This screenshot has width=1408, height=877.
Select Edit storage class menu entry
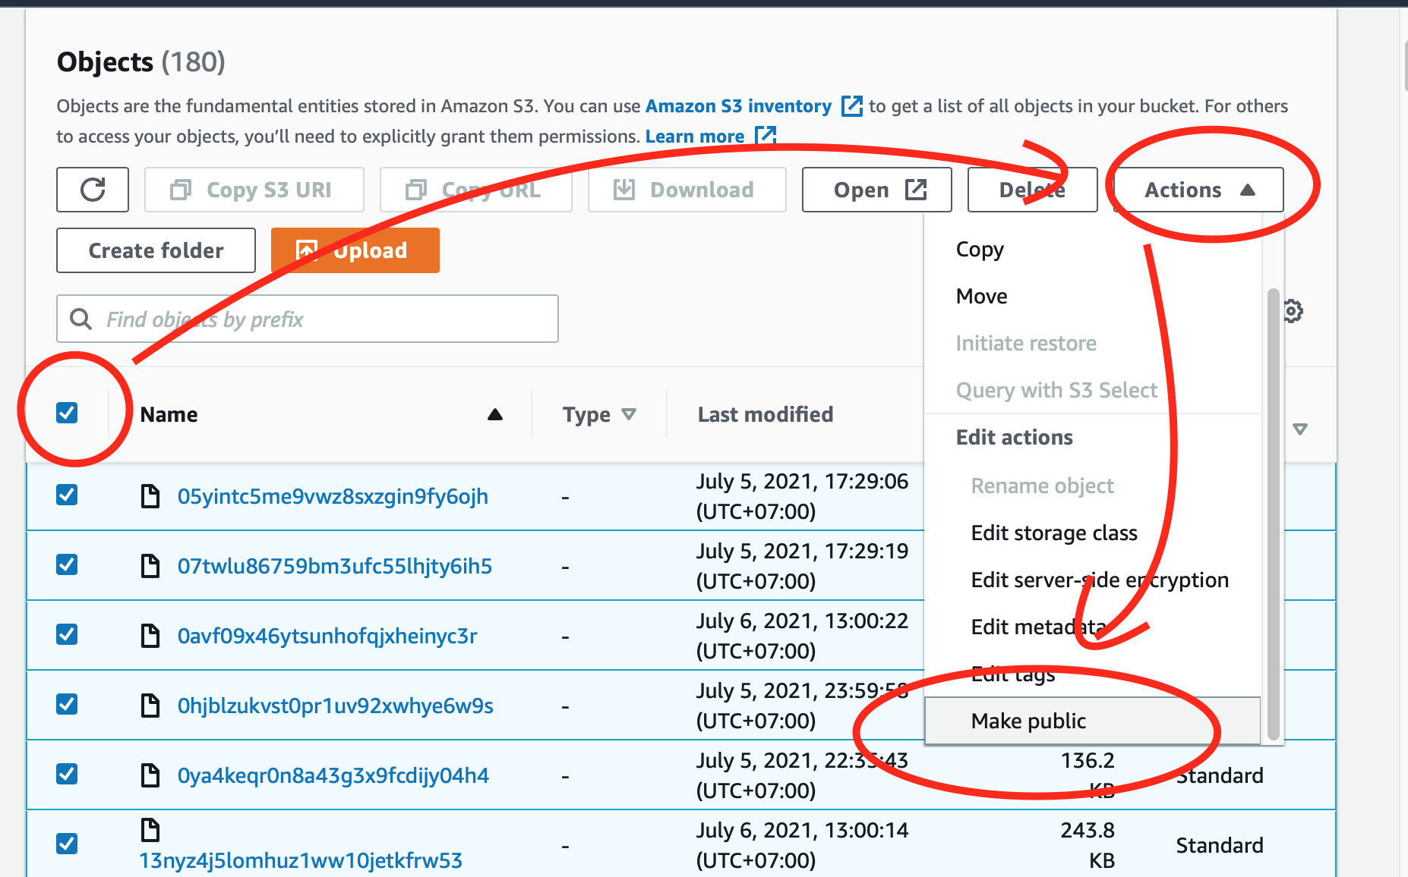pyautogui.click(x=1054, y=533)
